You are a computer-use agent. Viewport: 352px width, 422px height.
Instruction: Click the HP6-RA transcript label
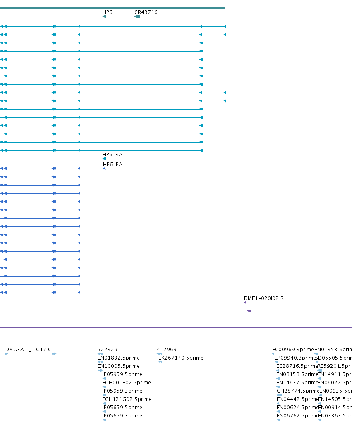(x=113, y=155)
